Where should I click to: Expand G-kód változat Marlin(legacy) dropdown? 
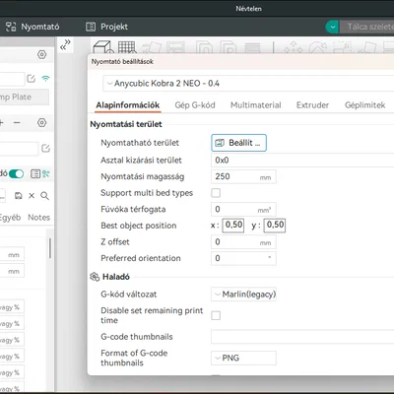(x=243, y=295)
